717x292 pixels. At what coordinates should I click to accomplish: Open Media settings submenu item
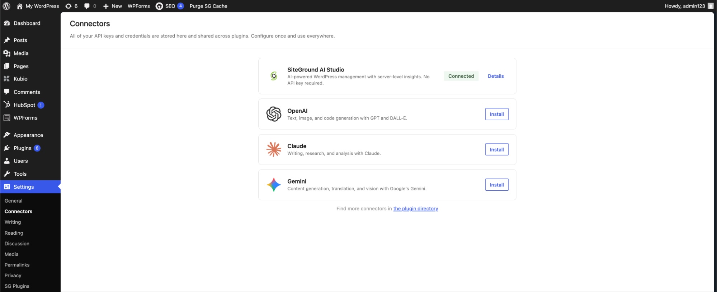pyautogui.click(x=11, y=254)
